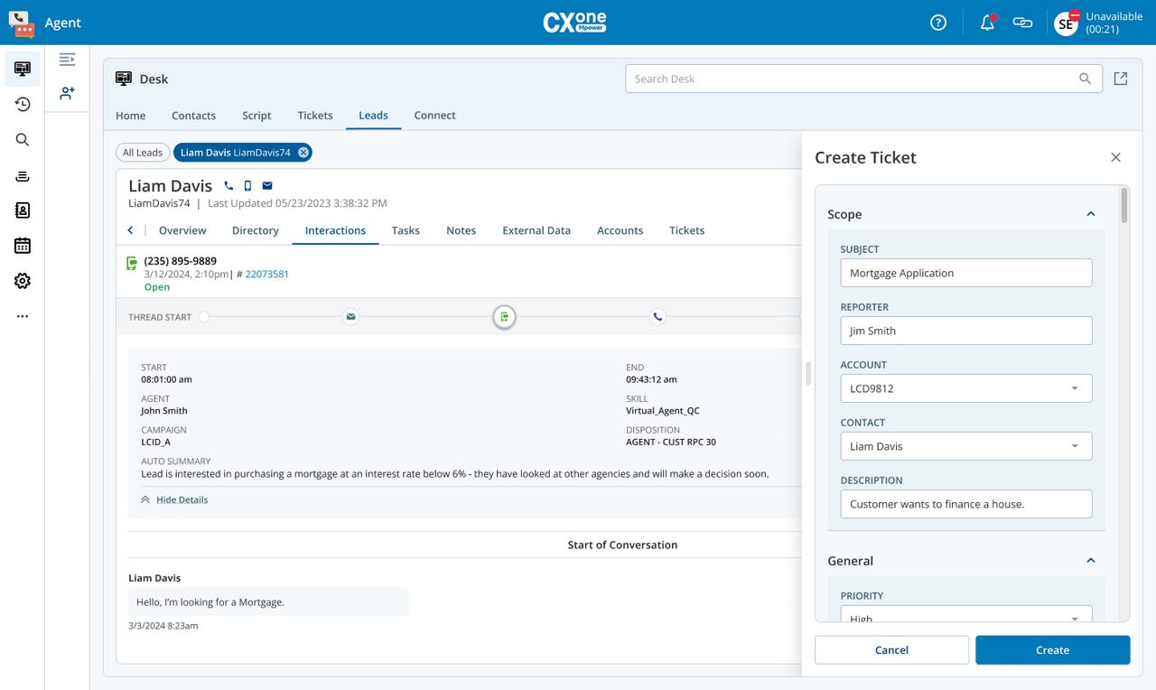1156x690 pixels.
Task: Click email icon next to Liam Davis
Action: click(x=267, y=186)
